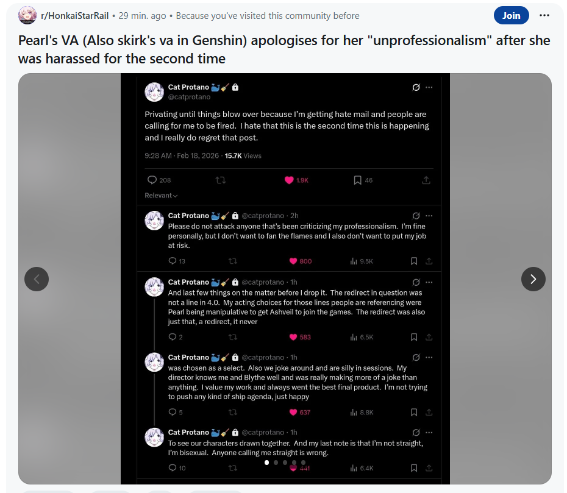Viewport: 567px width, 493px height.
Task: Open the three-dot menu on the 2h reply
Action: (429, 216)
